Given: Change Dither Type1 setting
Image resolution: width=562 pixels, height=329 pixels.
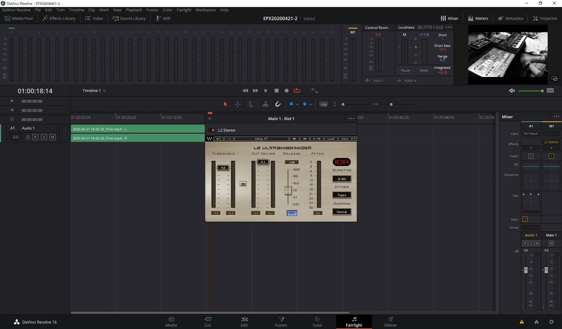Looking at the screenshot, I should click(342, 195).
